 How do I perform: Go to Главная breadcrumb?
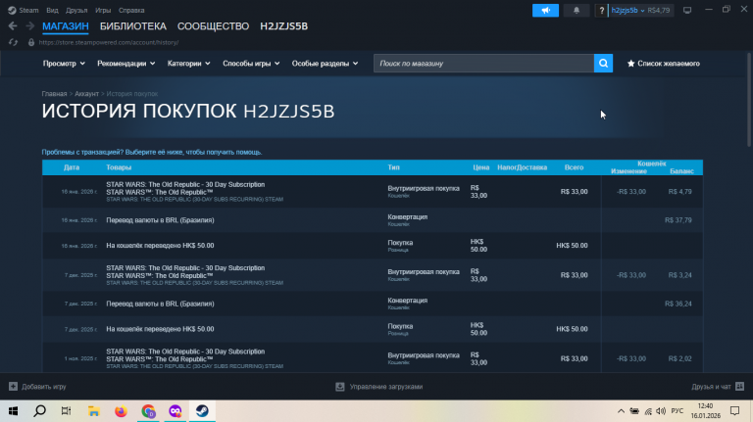54,94
